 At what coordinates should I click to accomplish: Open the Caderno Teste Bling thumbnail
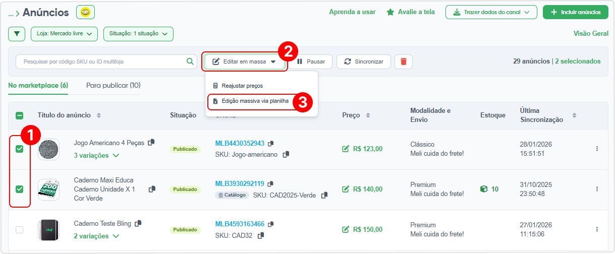[x=48, y=230]
